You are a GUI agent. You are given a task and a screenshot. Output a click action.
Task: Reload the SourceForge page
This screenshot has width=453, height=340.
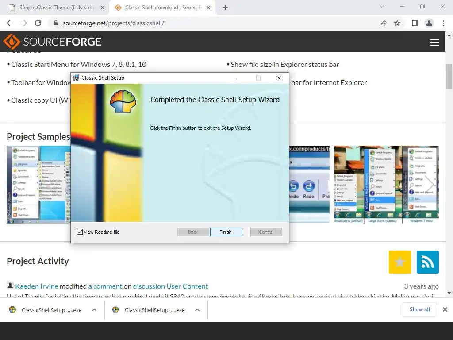click(x=38, y=23)
